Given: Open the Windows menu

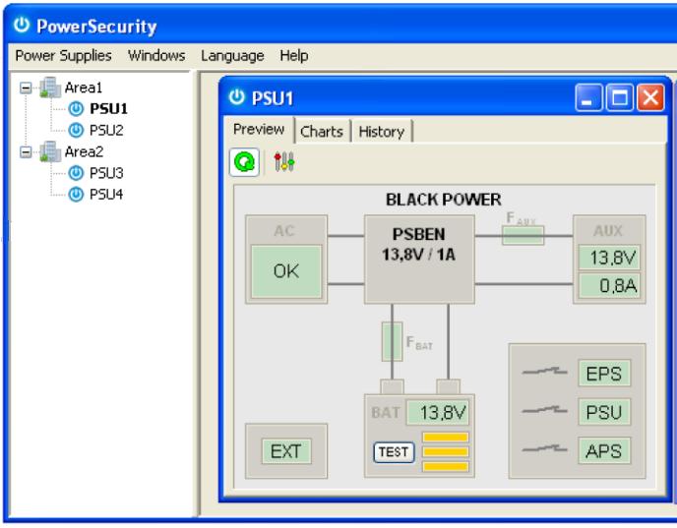Looking at the screenshot, I should click(156, 56).
